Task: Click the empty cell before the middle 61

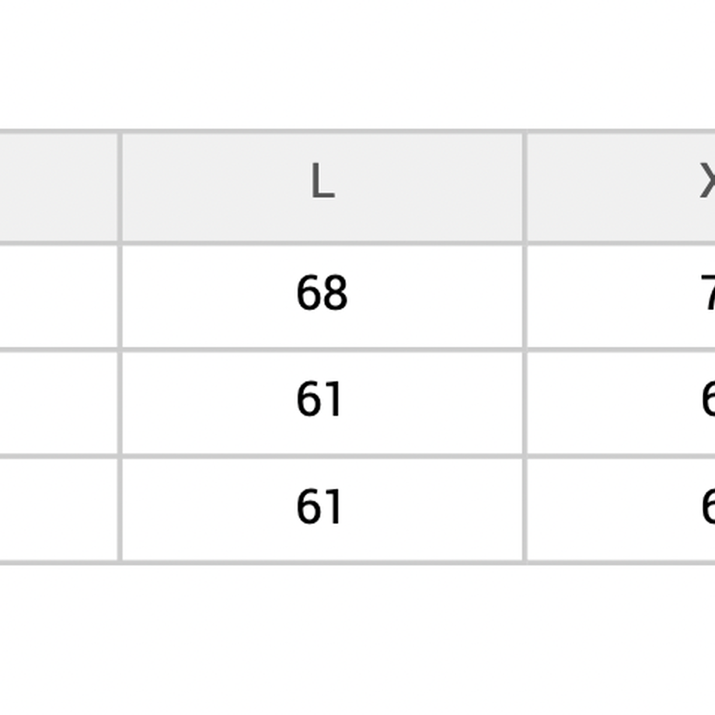Action: coord(58,403)
